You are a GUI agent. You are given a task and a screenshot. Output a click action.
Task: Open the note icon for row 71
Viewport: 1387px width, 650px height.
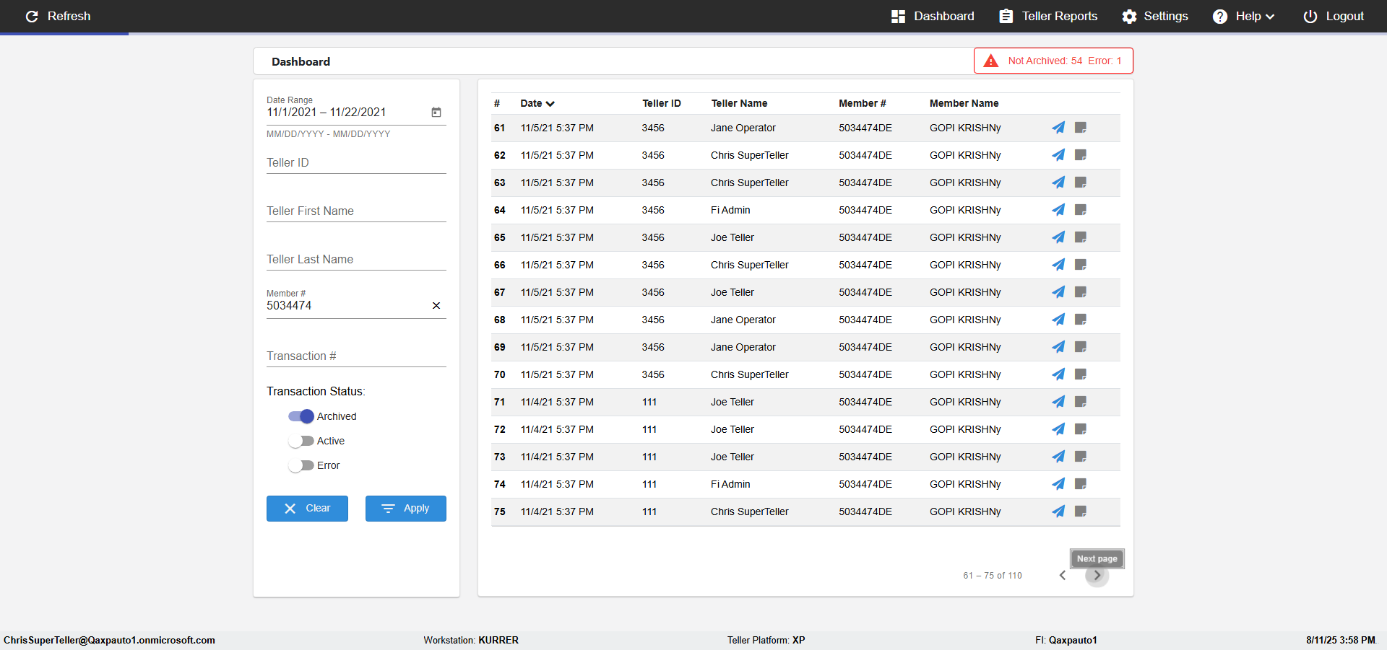point(1081,402)
